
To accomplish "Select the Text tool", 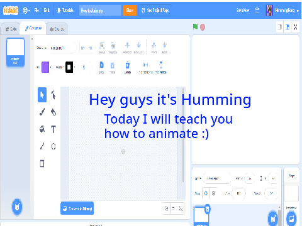I will click(53, 129).
